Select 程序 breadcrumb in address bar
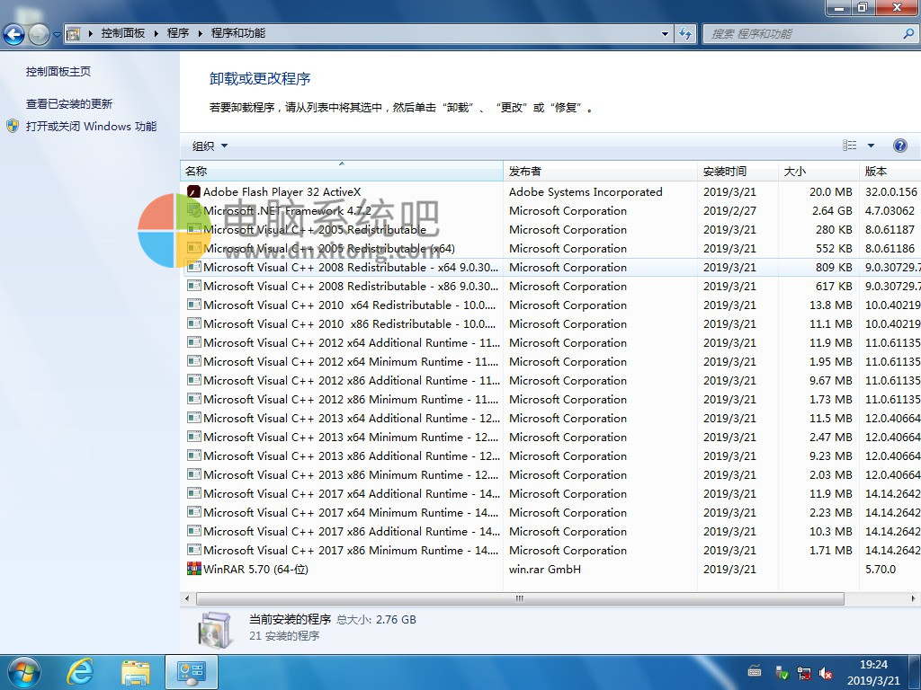The image size is (921, 690). 178,33
